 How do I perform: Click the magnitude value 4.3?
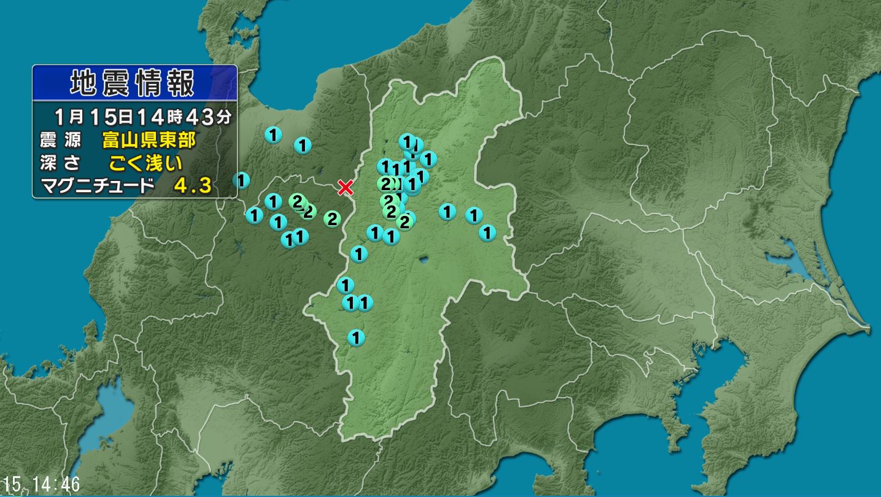pos(193,185)
